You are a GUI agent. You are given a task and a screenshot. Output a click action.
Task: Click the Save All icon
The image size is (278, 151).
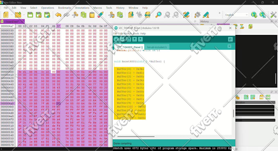[x=47, y=15]
